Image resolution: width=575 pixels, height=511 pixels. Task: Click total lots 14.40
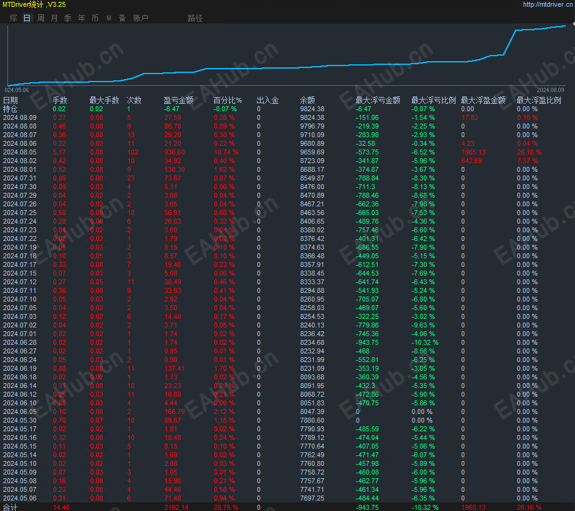61,507
